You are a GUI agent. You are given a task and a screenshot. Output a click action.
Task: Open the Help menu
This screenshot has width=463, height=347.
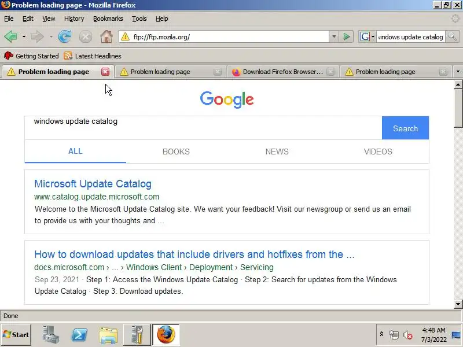pyautogui.click(x=161, y=19)
